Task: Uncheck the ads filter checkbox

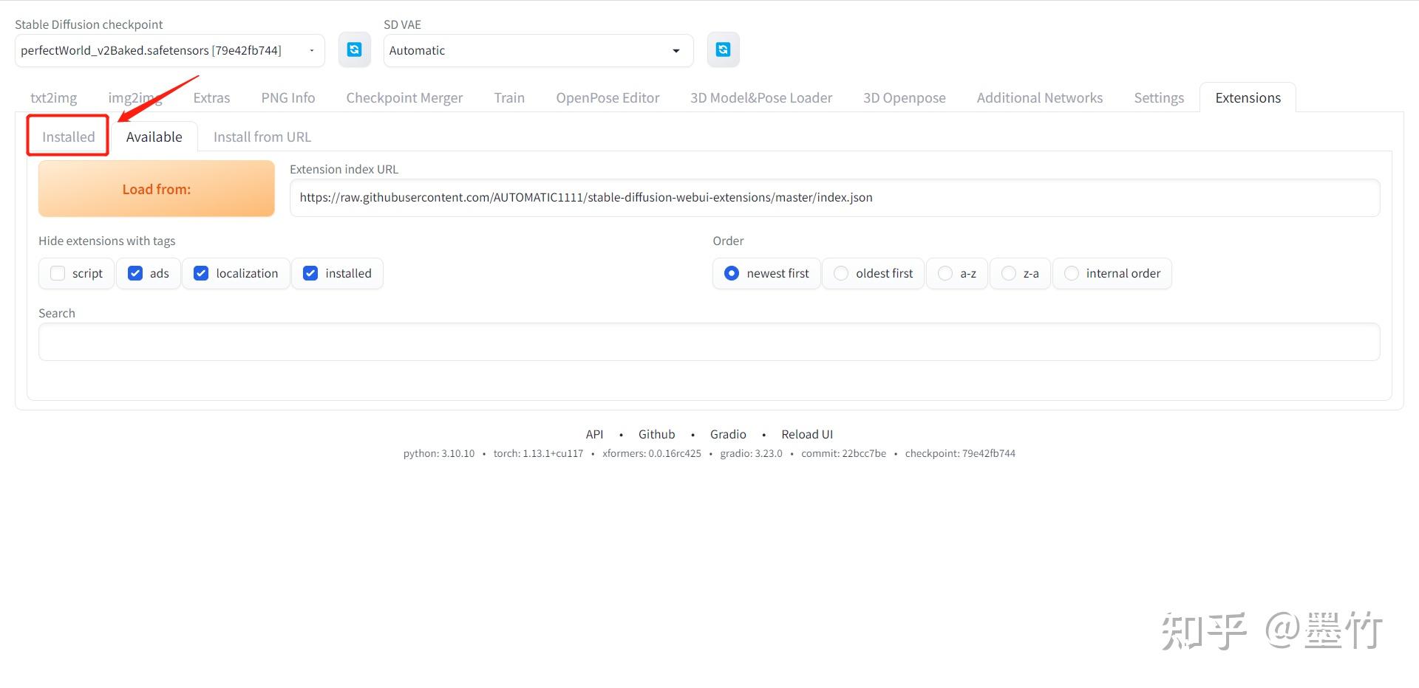Action: click(x=135, y=273)
